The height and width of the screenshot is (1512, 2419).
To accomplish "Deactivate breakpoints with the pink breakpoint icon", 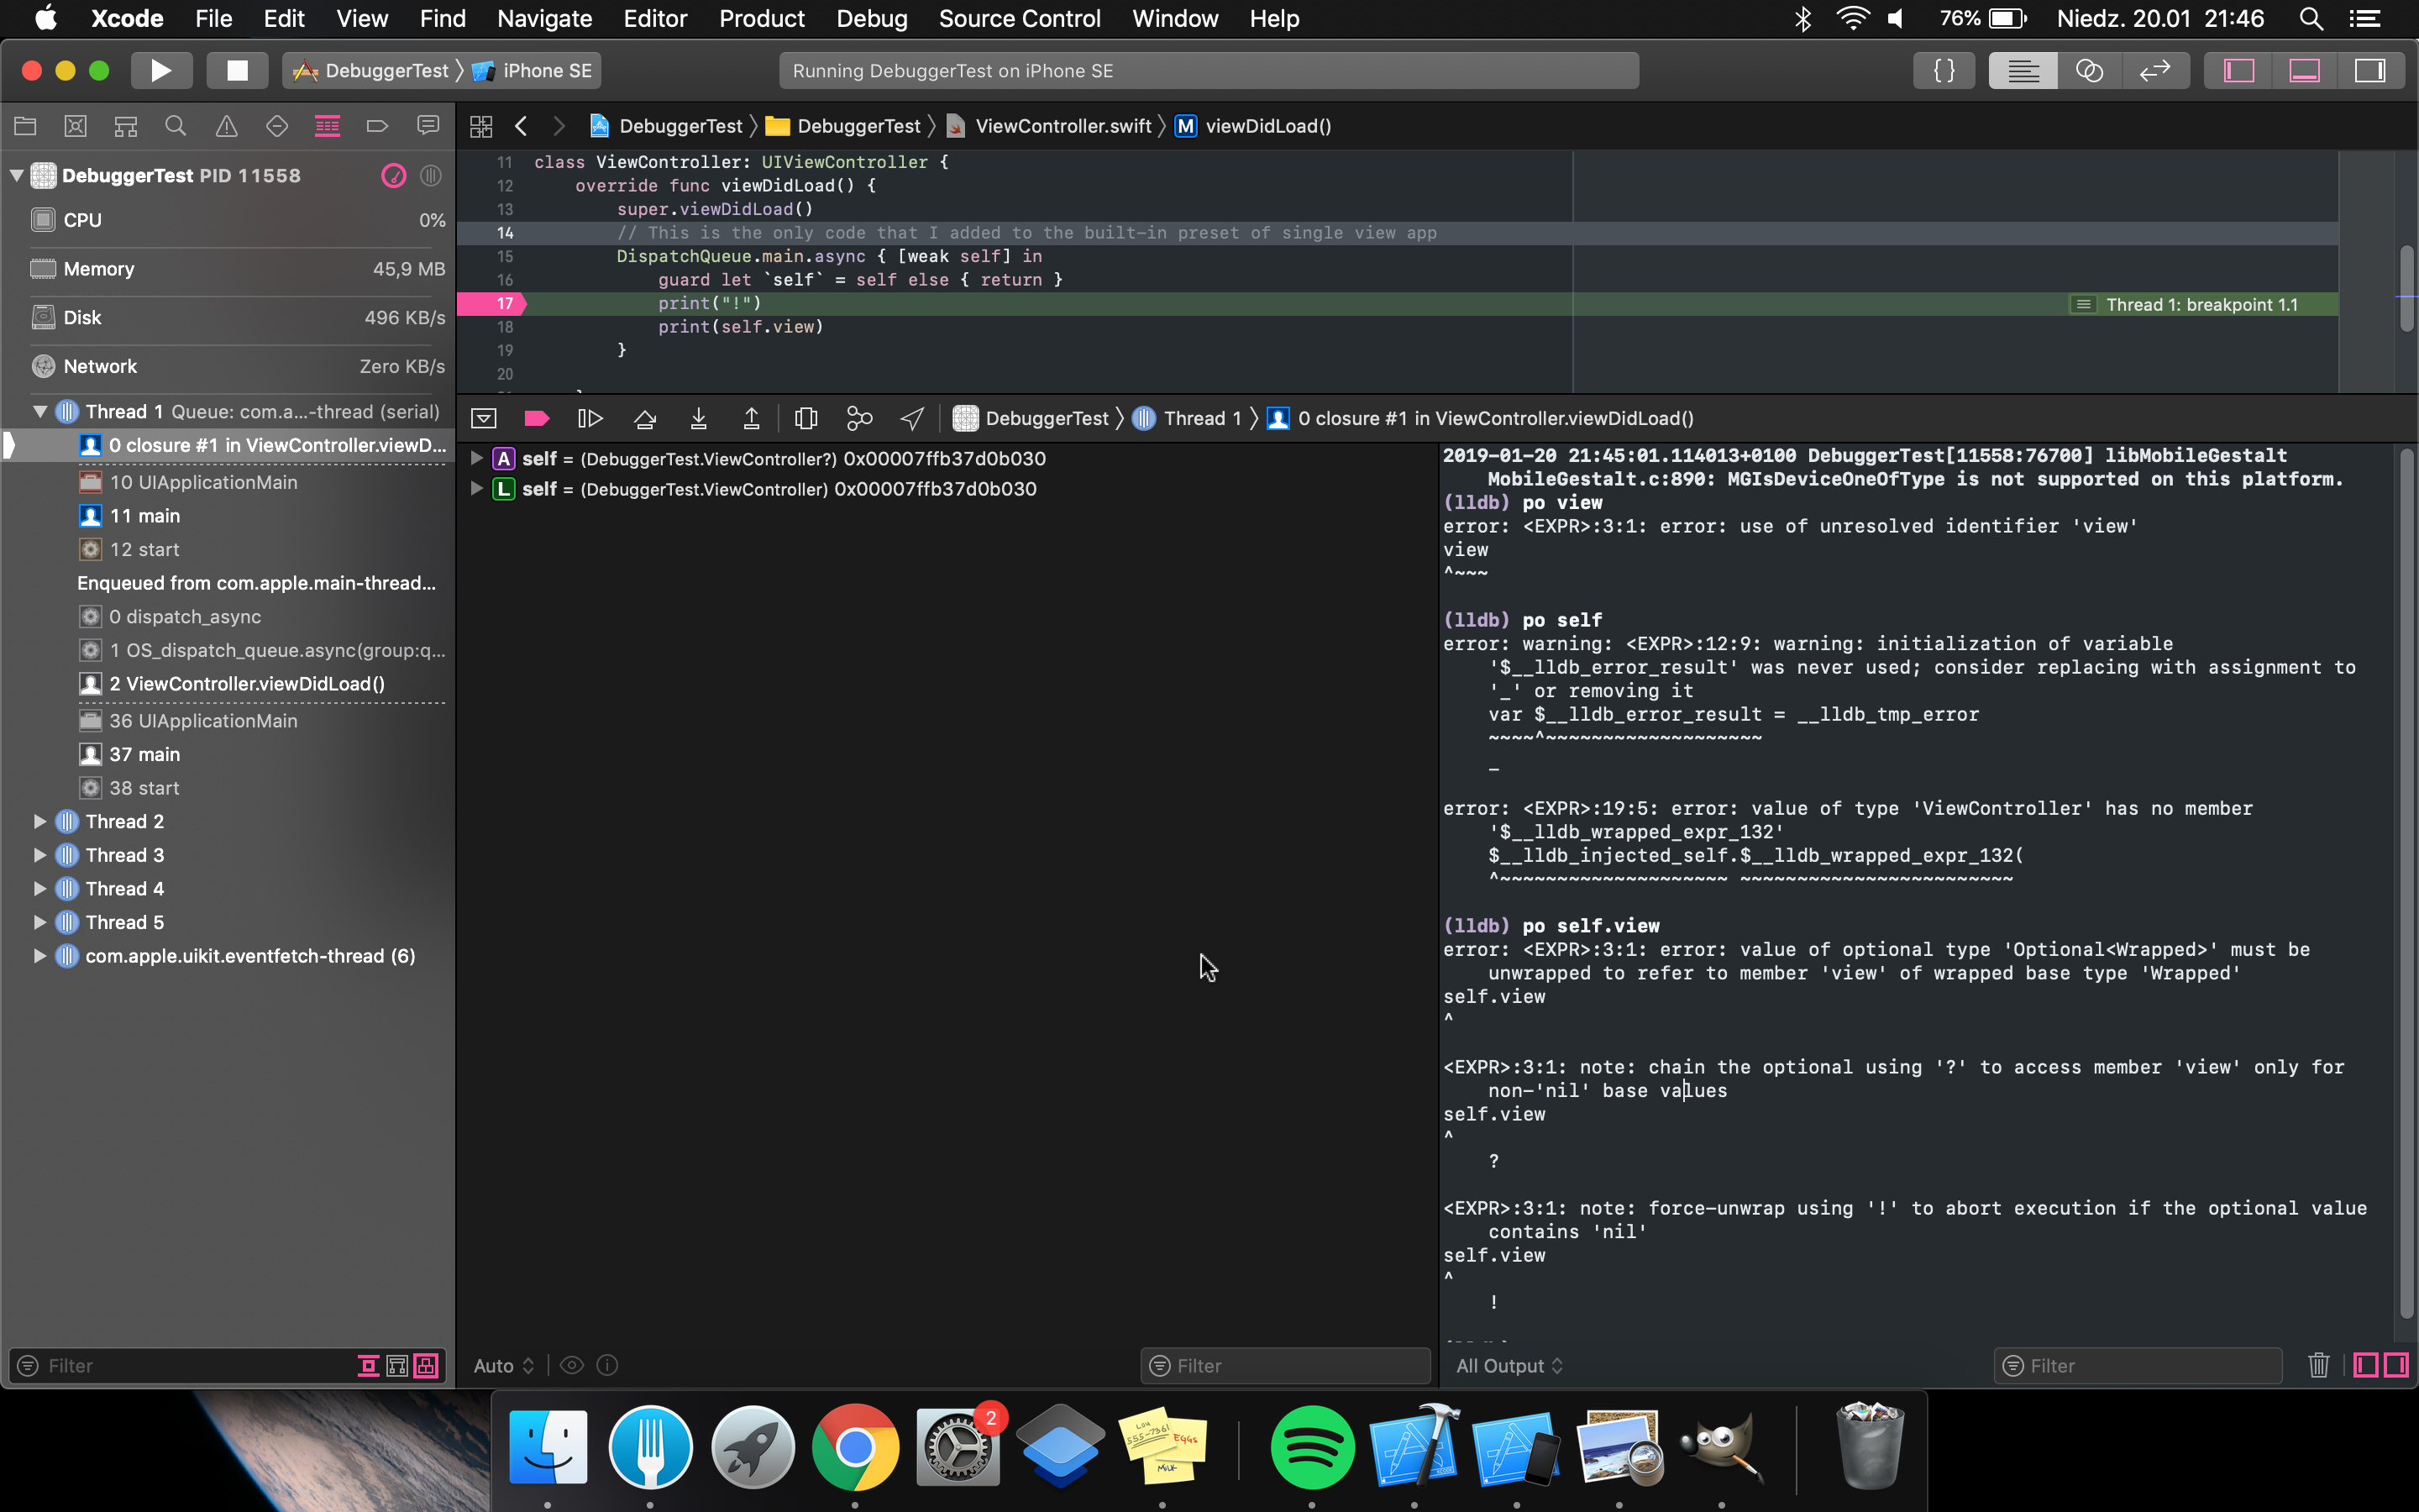I will (537, 418).
